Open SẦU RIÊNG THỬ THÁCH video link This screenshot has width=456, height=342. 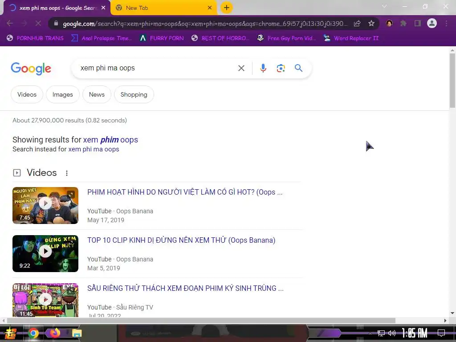pyautogui.click(x=185, y=288)
